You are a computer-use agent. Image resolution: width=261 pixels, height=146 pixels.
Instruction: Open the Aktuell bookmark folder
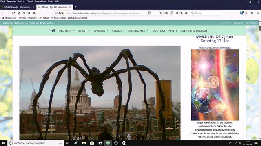click(44, 18)
